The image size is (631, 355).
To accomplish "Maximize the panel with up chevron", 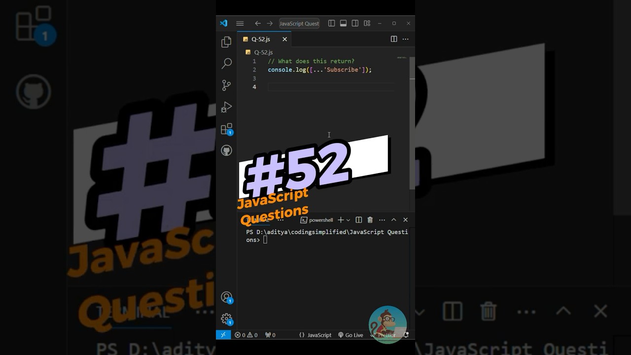I will tap(394, 220).
